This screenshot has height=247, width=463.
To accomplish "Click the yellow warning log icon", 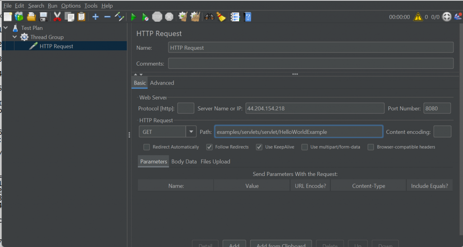I will pyautogui.click(x=418, y=17).
